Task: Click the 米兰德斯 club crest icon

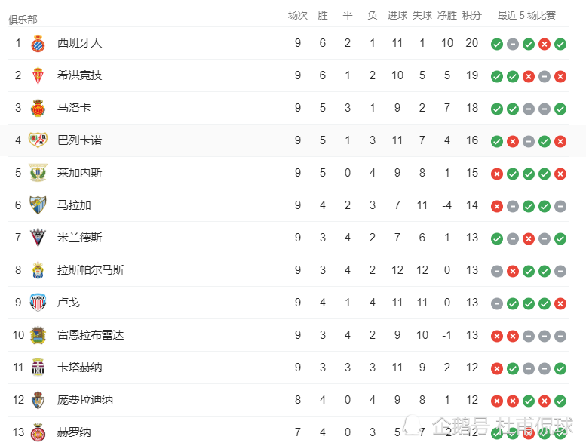Action: [x=38, y=238]
